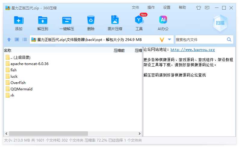This screenshot has height=147, width=239.
Task: Click the archive icon in the path bar
Action: tap(33, 40)
